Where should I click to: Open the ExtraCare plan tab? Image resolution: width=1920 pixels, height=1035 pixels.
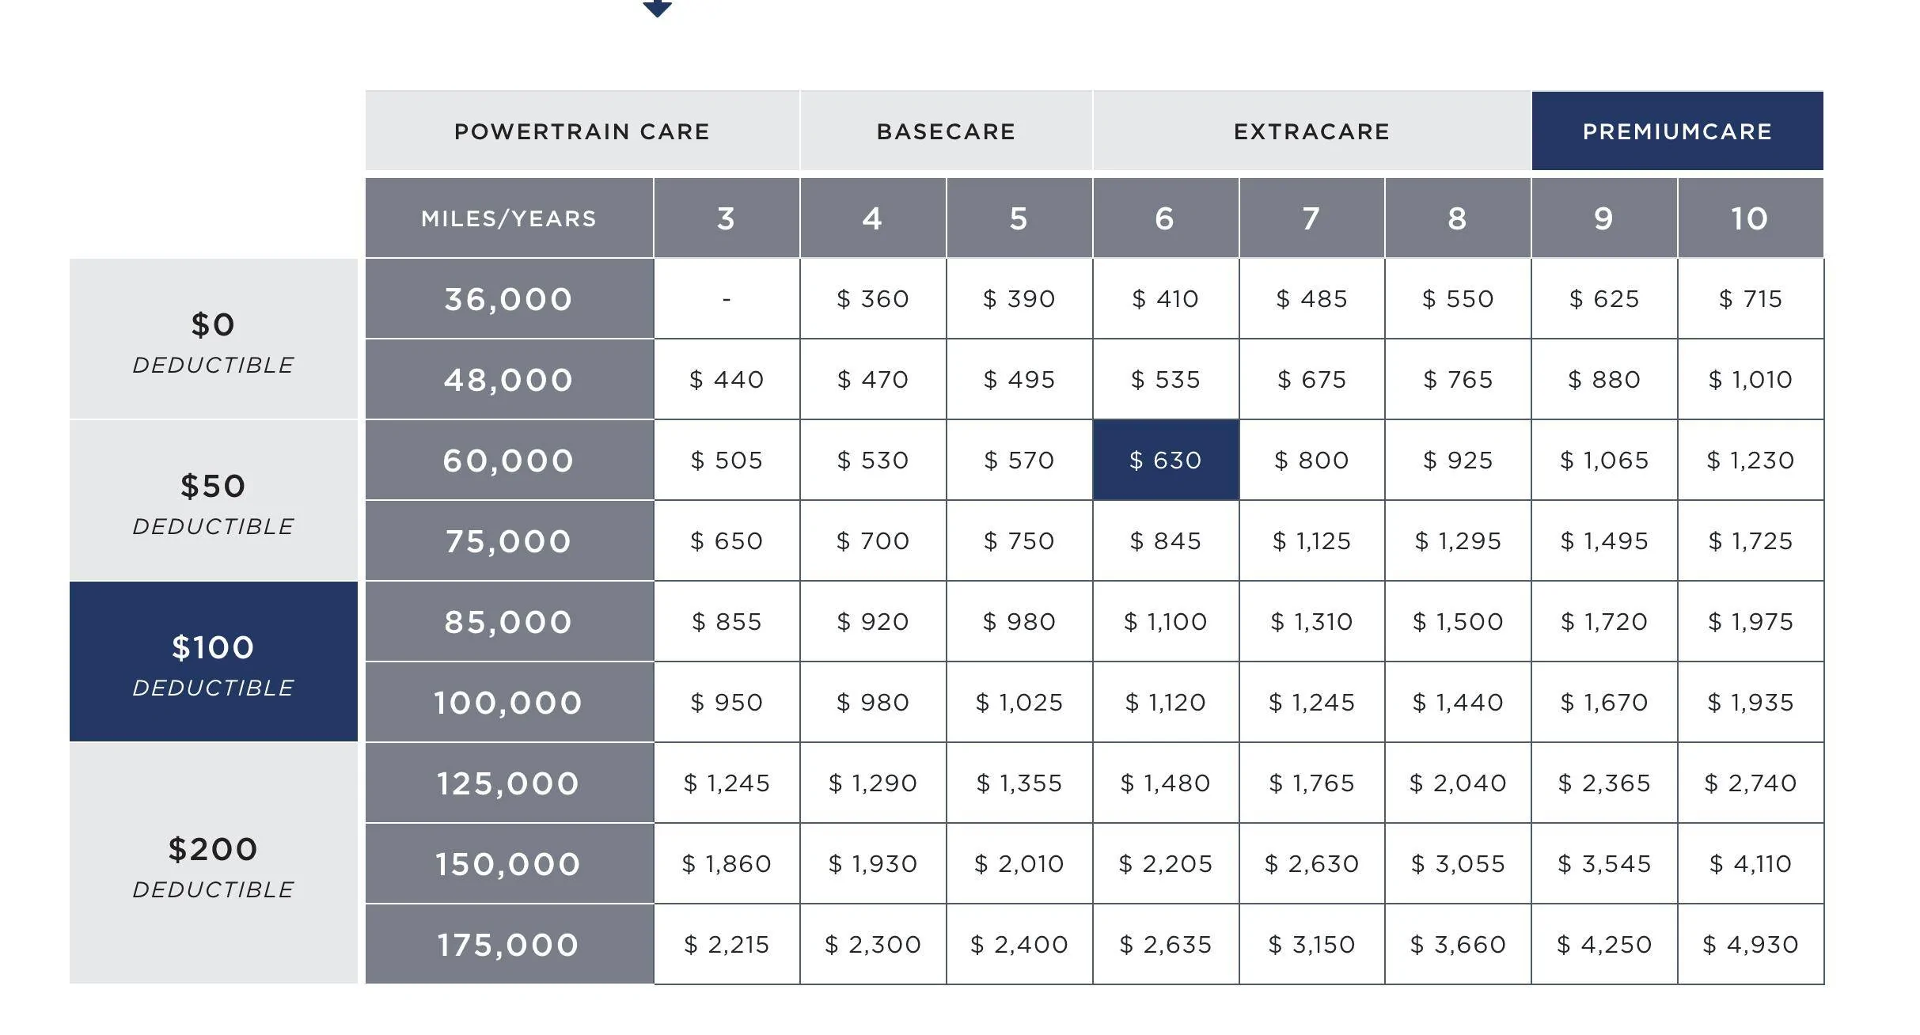click(x=1311, y=131)
